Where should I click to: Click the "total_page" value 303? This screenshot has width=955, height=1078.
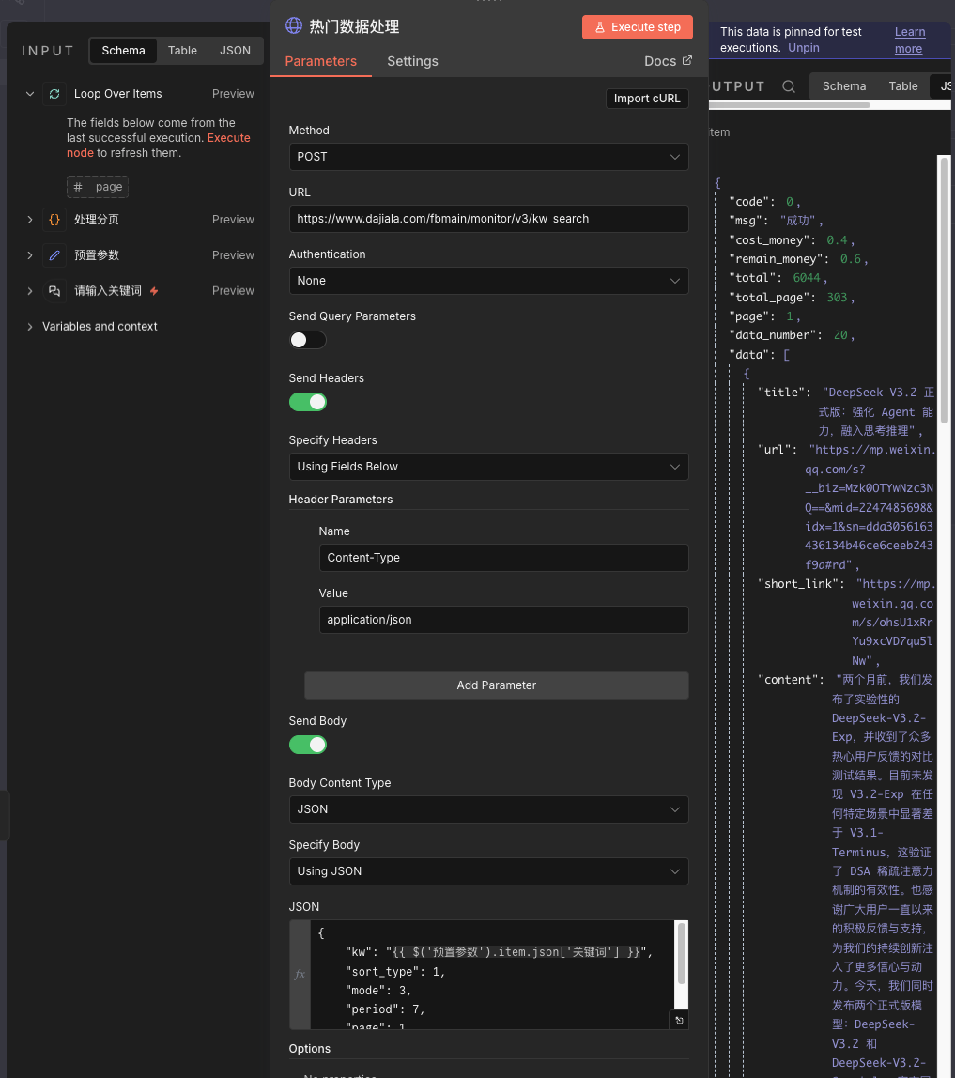[x=837, y=297]
